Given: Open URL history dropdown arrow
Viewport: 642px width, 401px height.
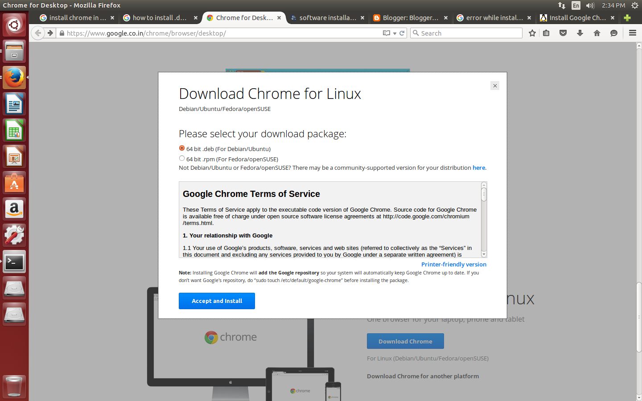Looking at the screenshot, I should coord(395,33).
